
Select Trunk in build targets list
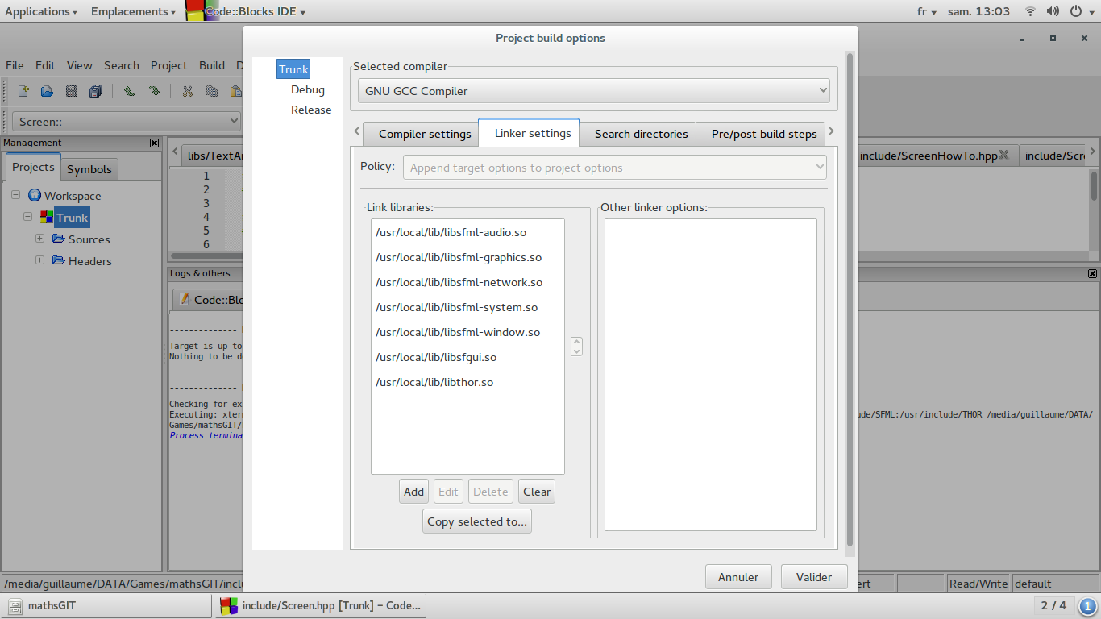point(293,69)
